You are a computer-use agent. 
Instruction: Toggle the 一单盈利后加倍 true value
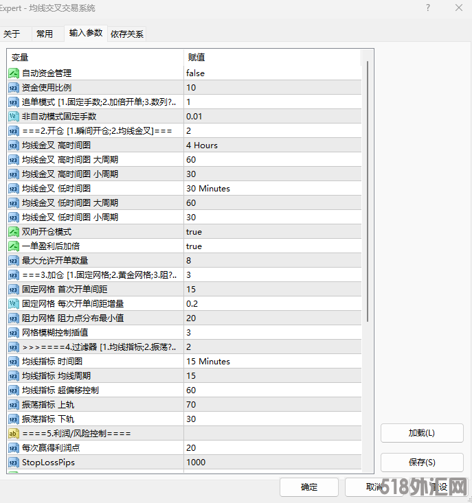coord(272,246)
